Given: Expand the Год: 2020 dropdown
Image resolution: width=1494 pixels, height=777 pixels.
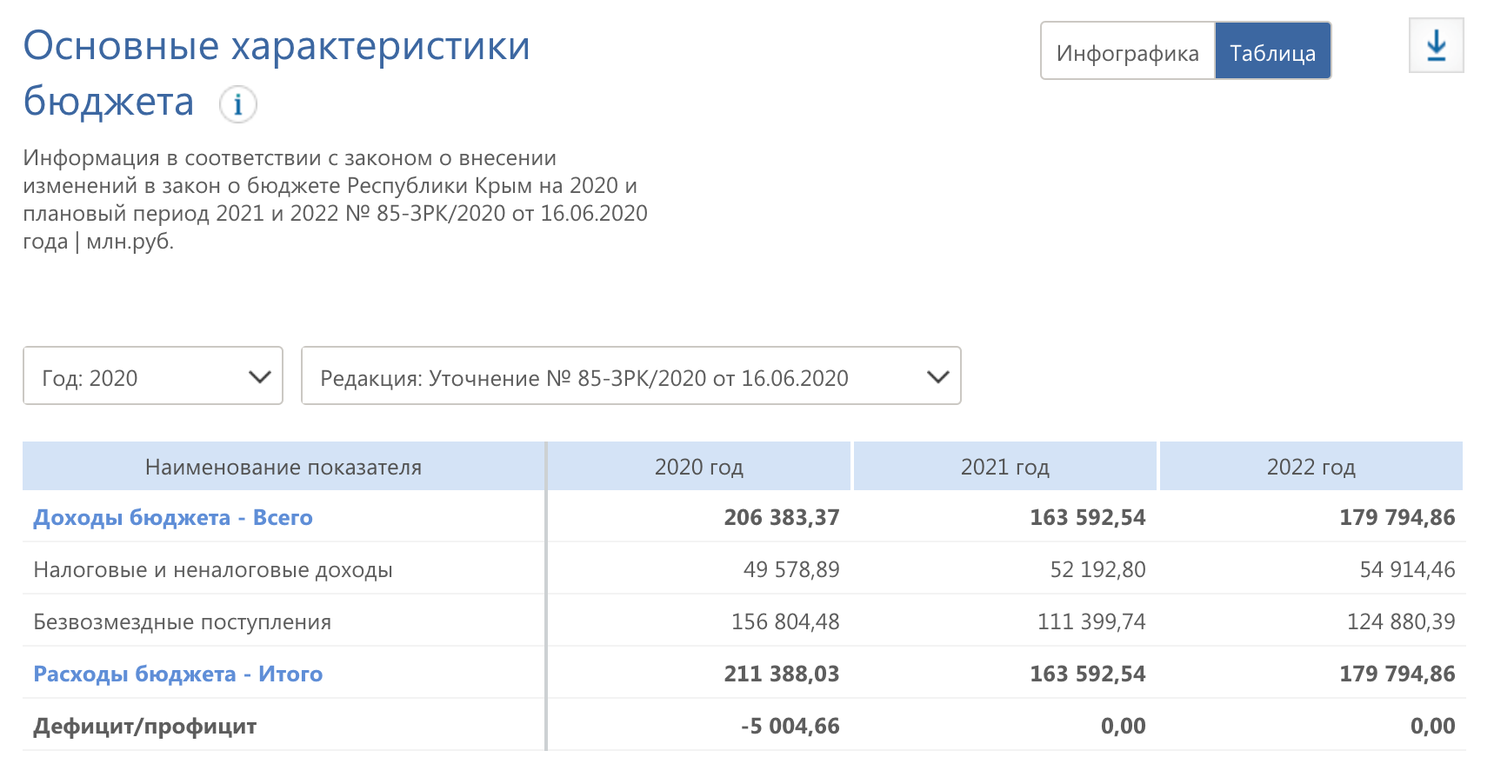Looking at the screenshot, I should pyautogui.click(x=152, y=376).
